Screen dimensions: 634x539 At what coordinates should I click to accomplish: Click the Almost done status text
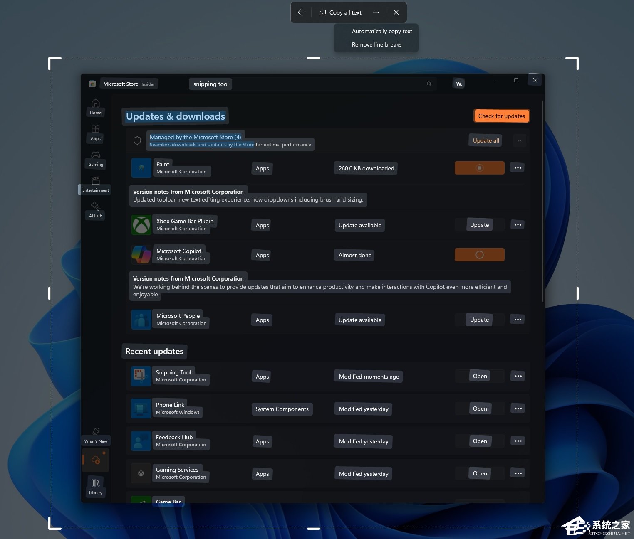pyautogui.click(x=355, y=255)
